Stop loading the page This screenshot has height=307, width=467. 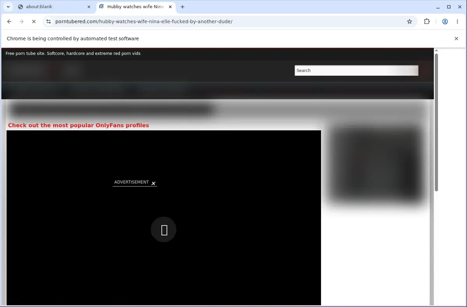pos(33,21)
